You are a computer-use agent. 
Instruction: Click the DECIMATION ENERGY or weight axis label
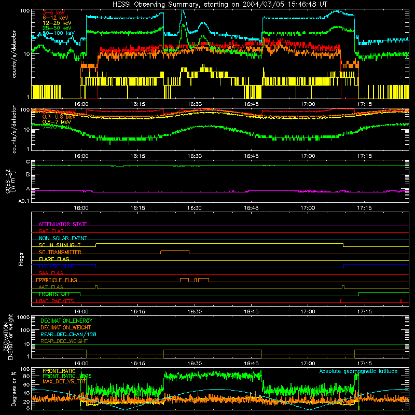pyautogui.click(x=8, y=337)
